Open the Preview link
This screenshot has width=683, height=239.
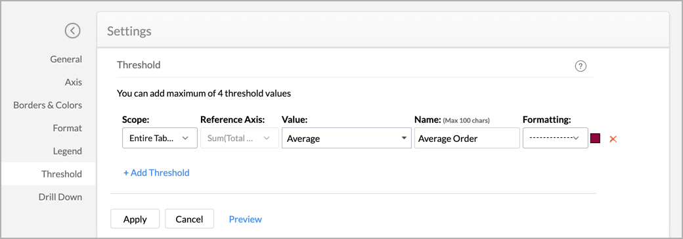coord(245,219)
